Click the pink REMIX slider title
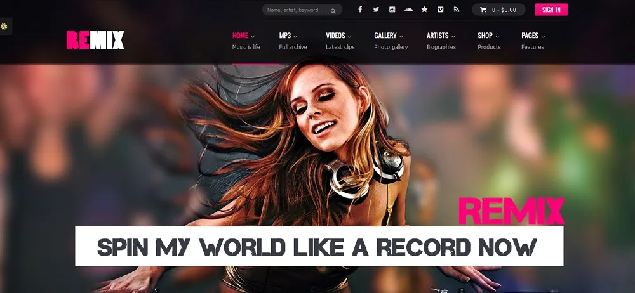The image size is (635, 293). tap(511, 211)
